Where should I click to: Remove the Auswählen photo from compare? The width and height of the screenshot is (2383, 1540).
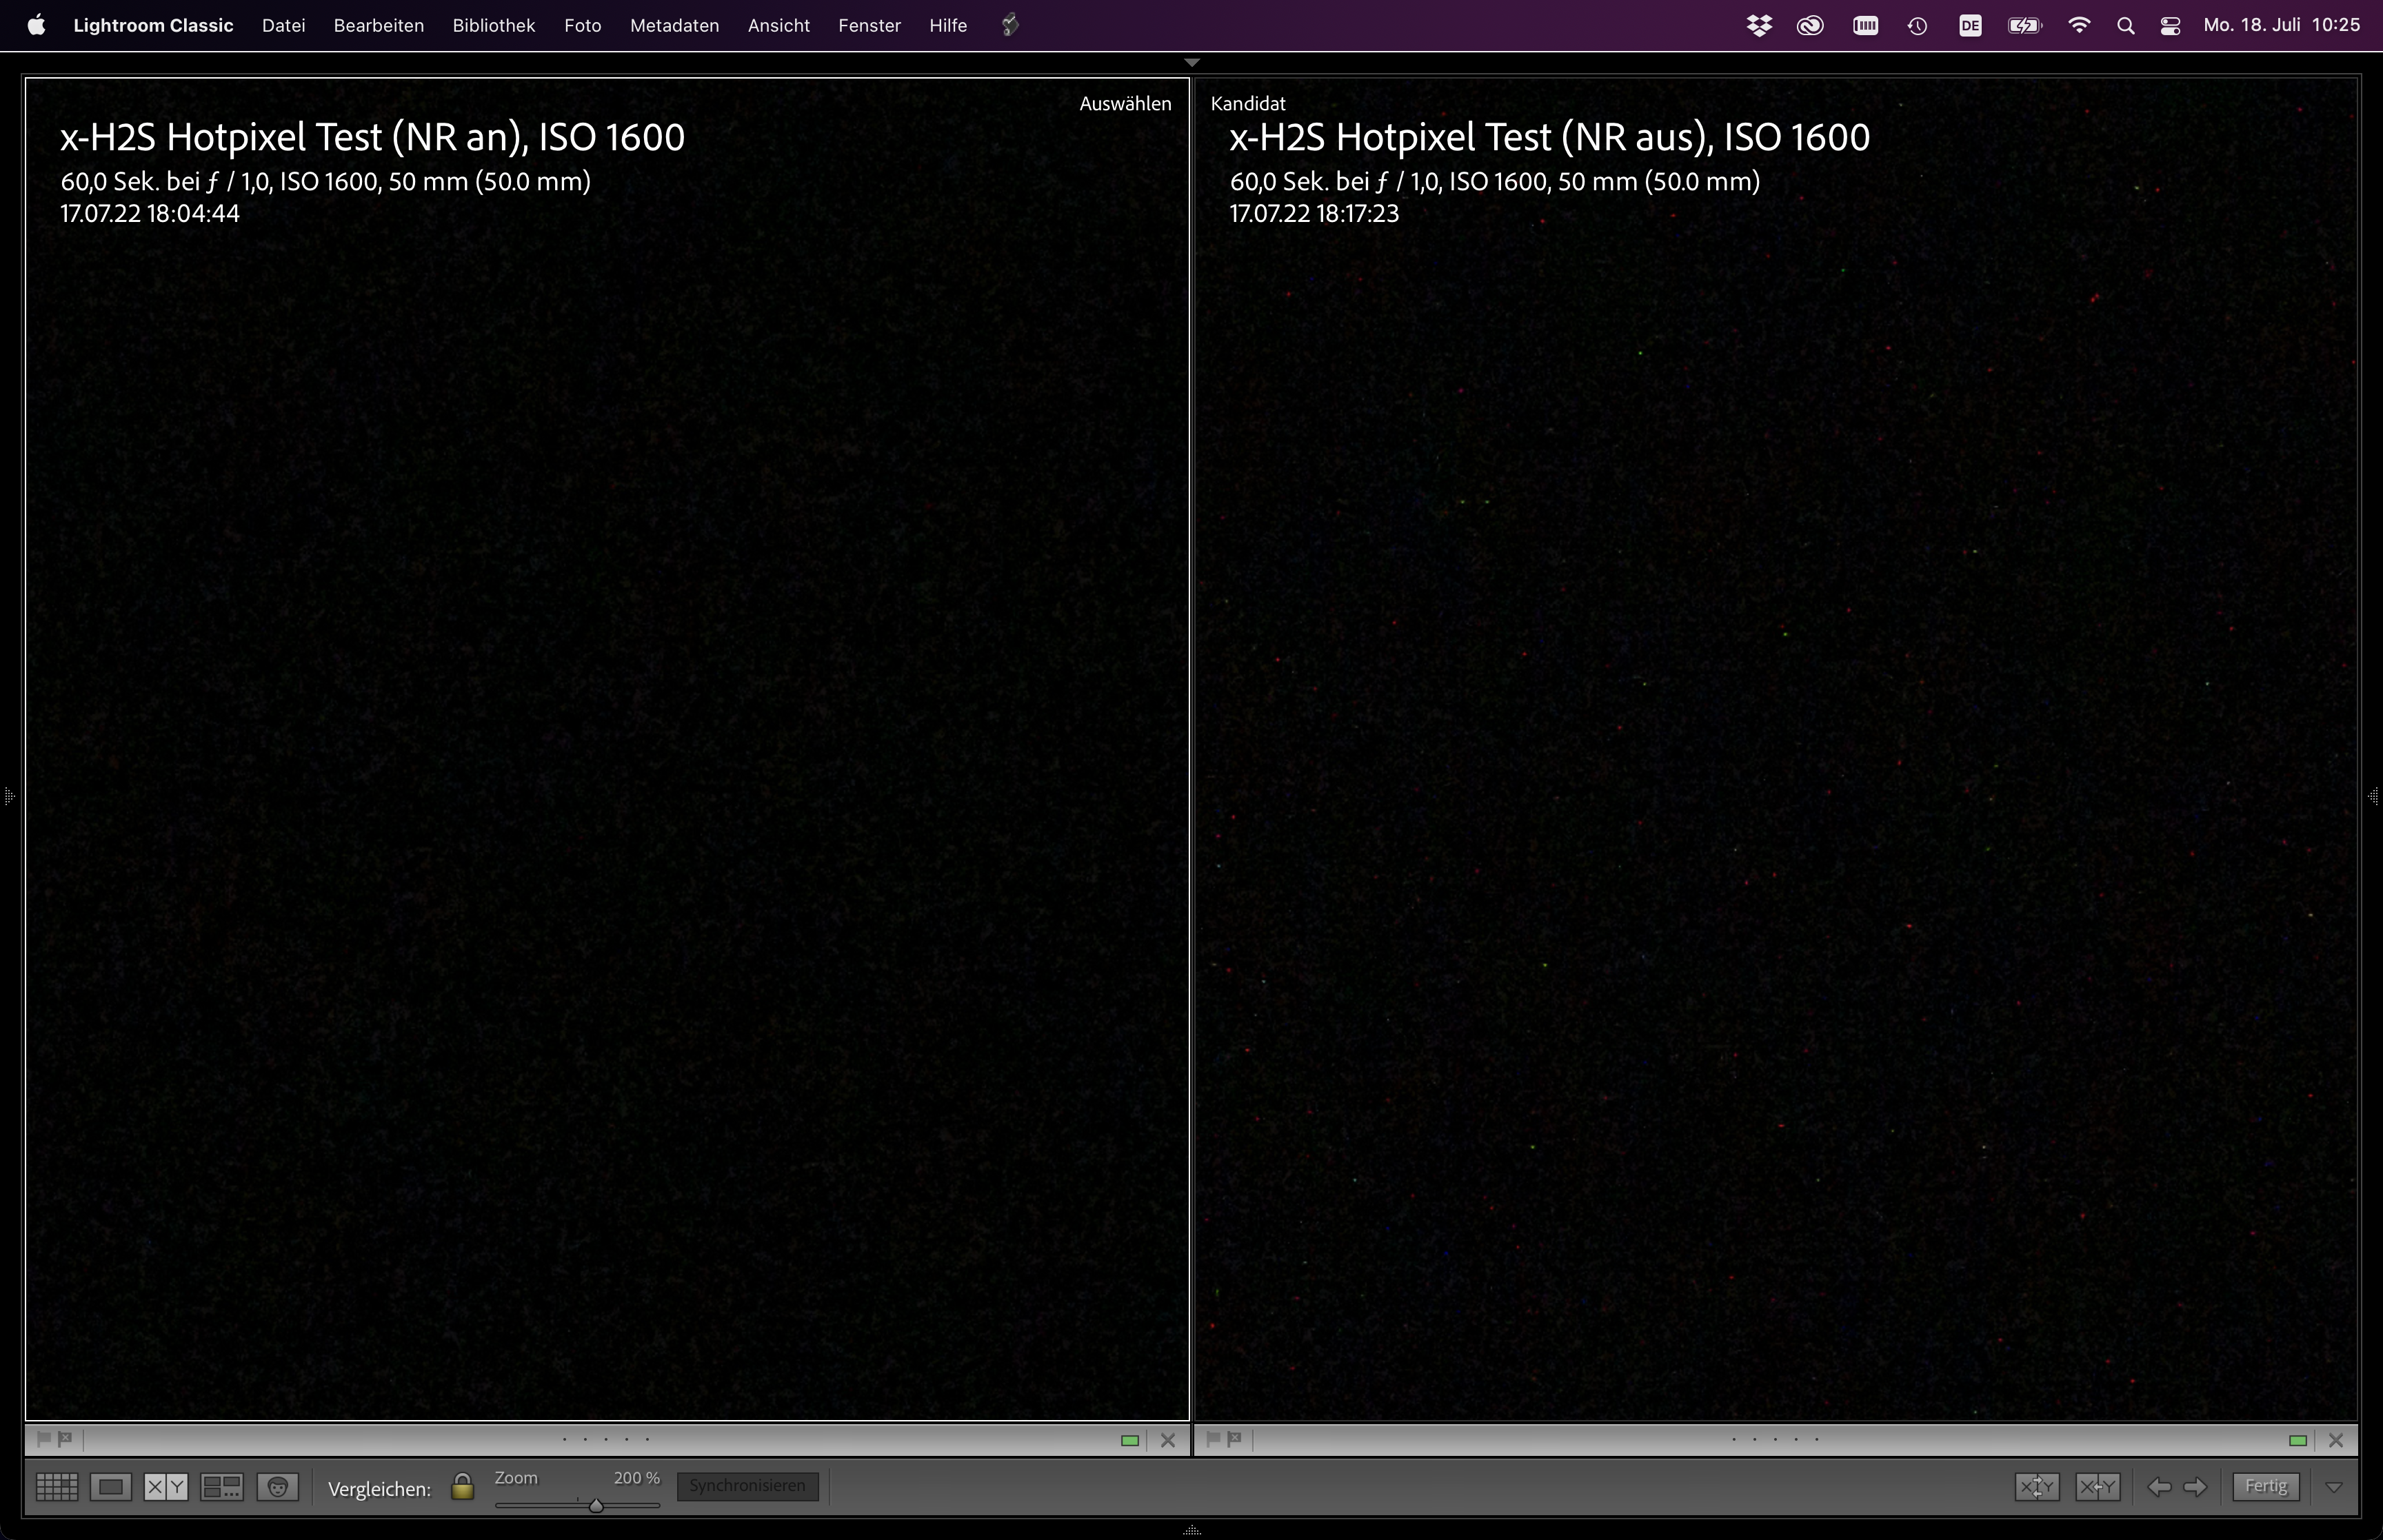pyautogui.click(x=1167, y=1441)
